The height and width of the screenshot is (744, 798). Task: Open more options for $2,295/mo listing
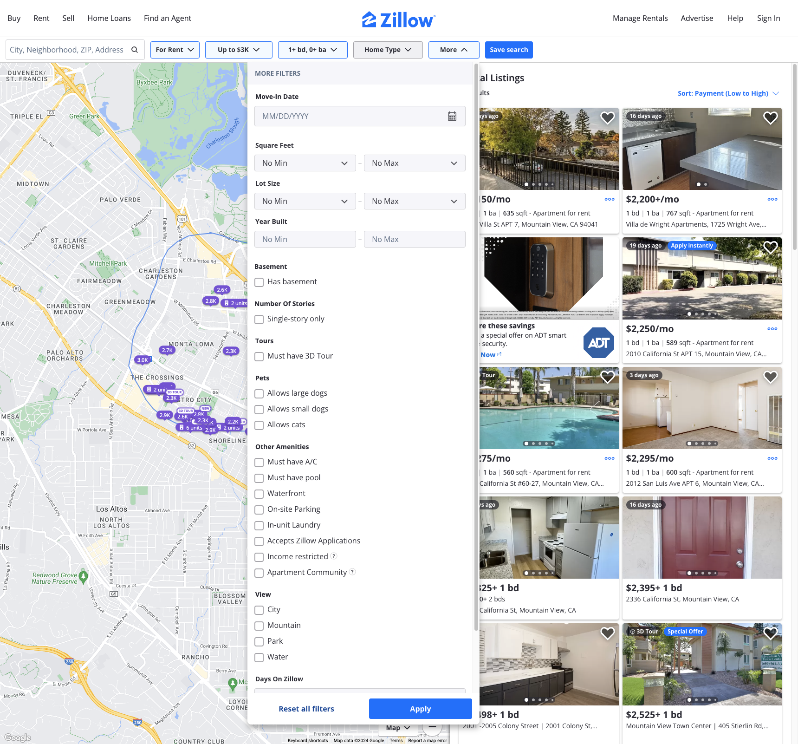pos(772,458)
